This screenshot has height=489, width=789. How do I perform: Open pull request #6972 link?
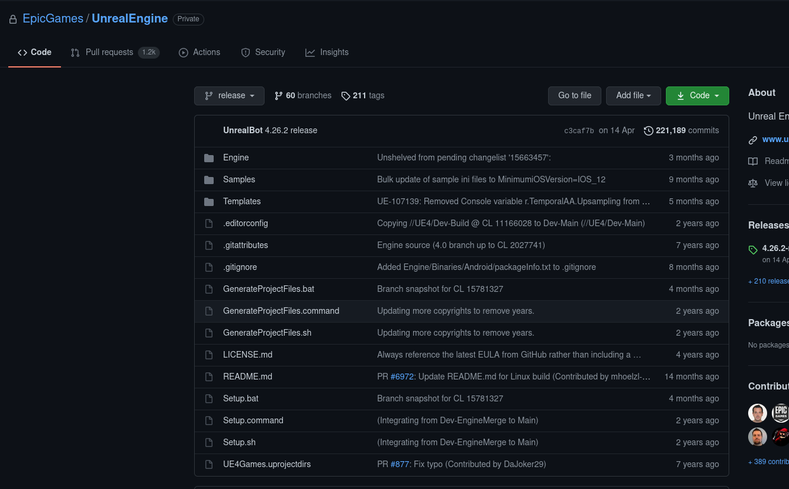tap(402, 377)
